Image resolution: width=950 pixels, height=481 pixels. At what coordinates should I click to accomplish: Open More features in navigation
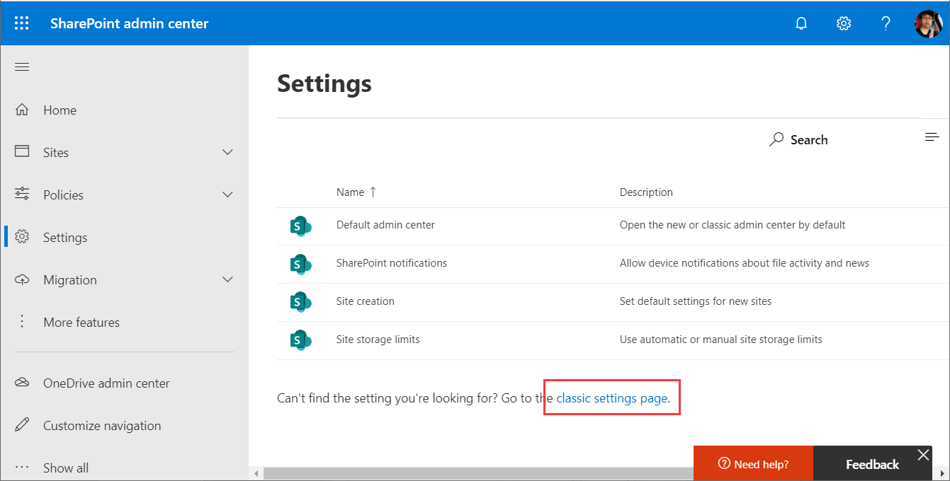pos(81,323)
